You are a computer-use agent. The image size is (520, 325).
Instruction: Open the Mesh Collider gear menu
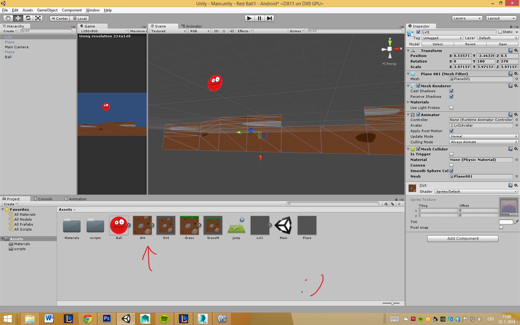[516, 149]
